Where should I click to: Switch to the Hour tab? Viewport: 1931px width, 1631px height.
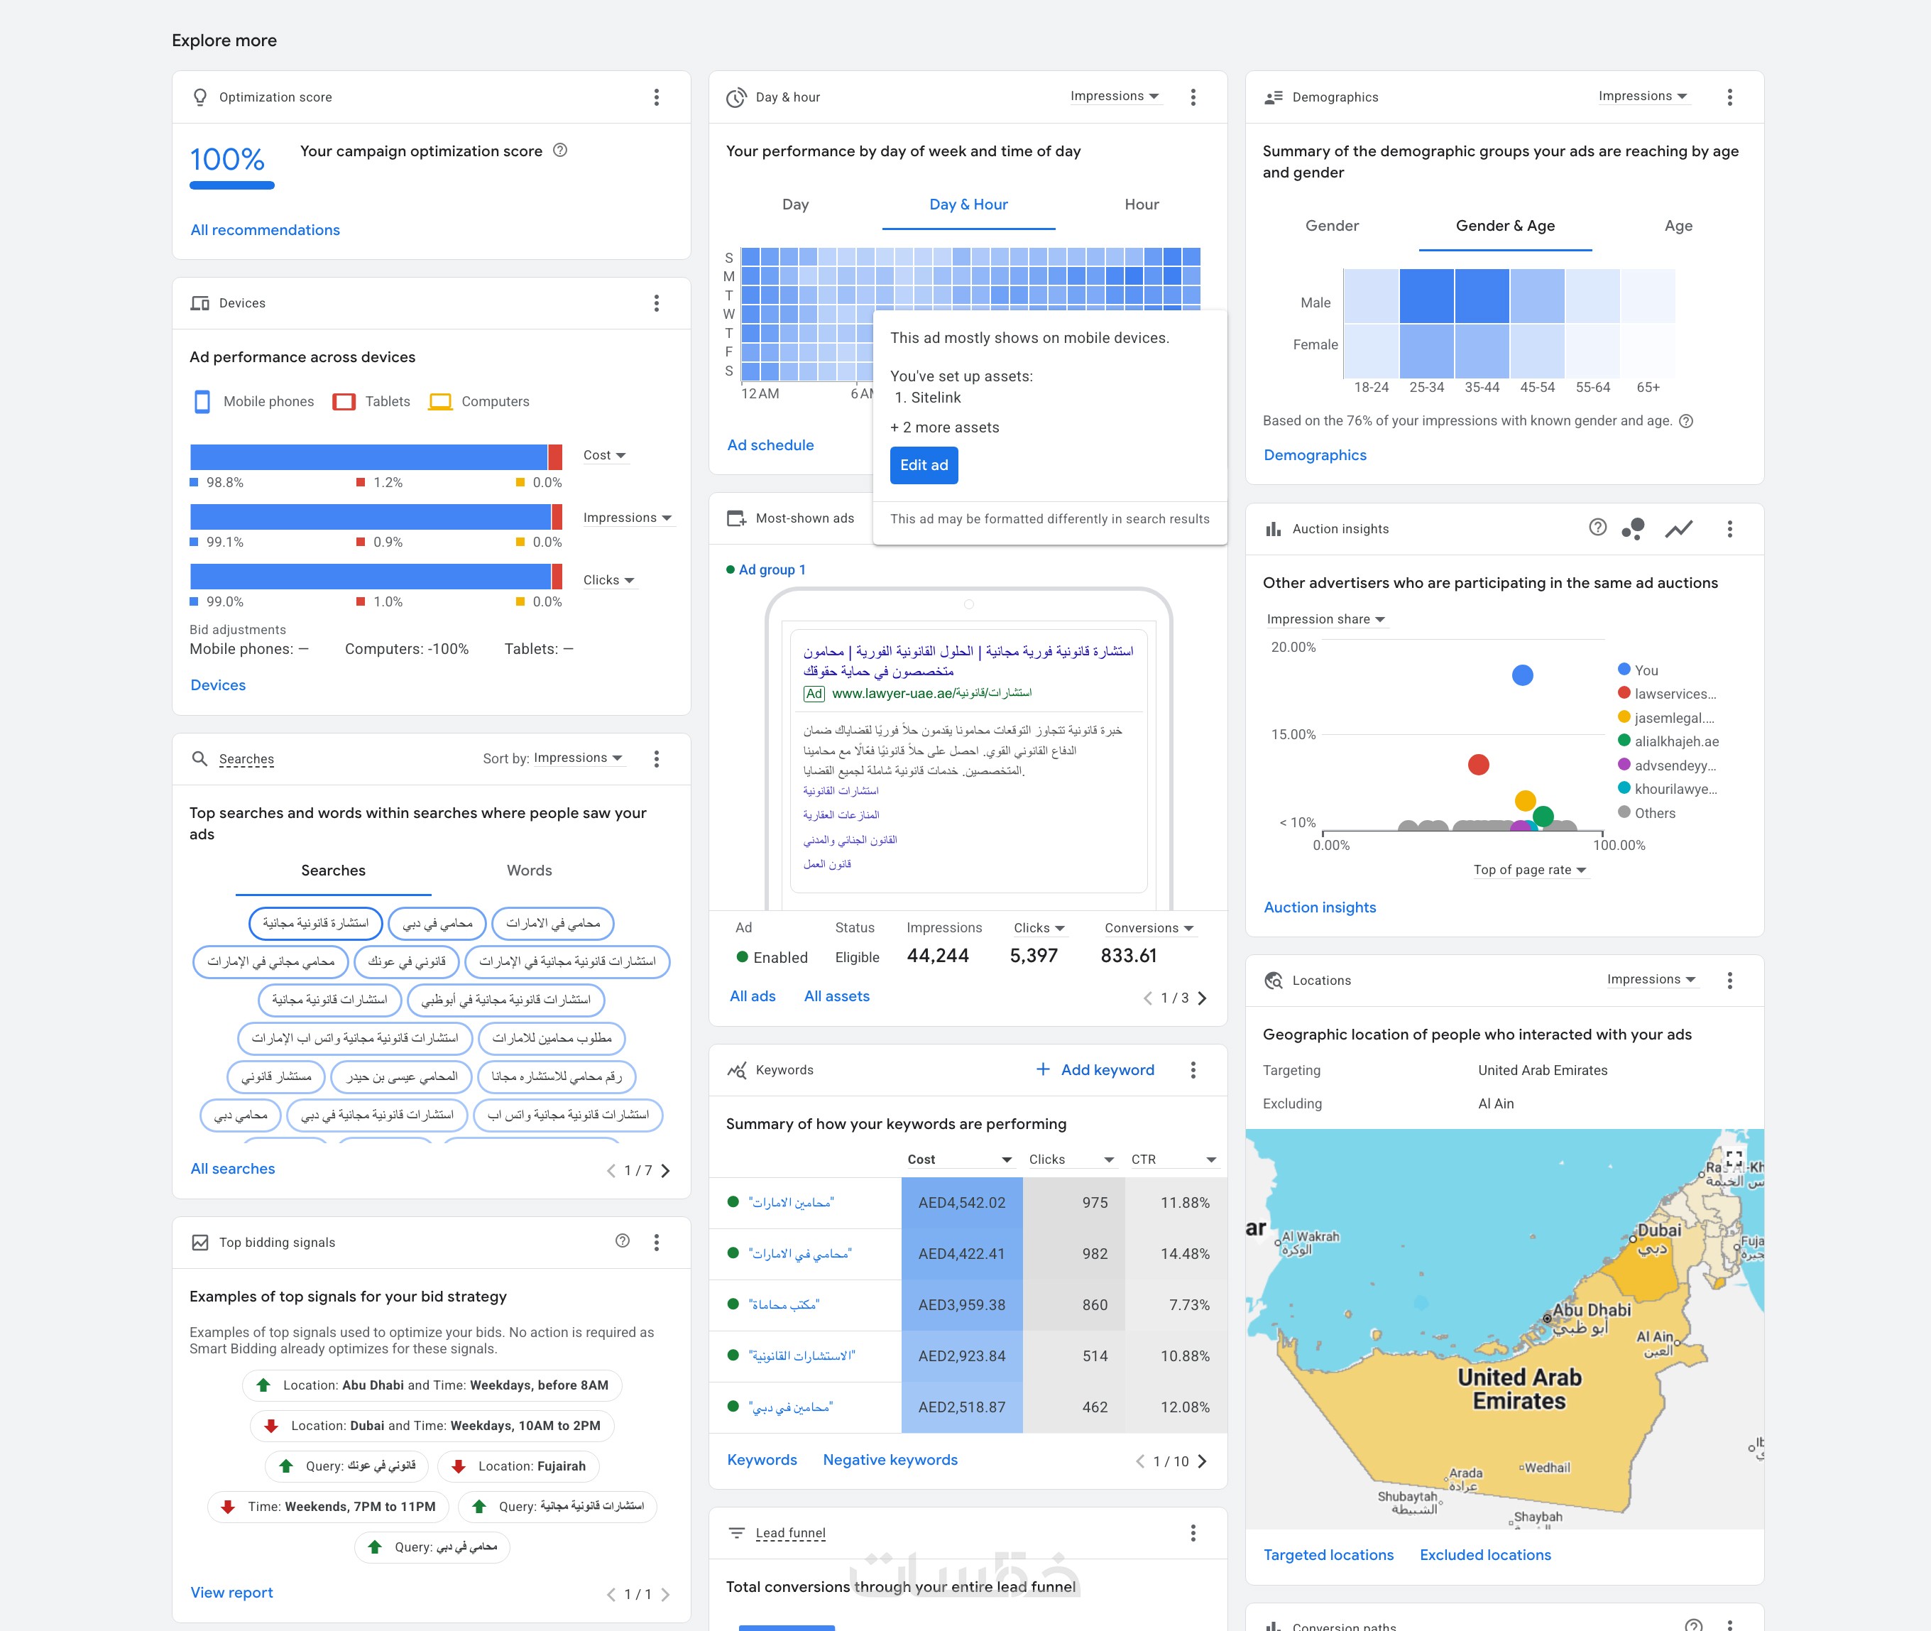1142,205
